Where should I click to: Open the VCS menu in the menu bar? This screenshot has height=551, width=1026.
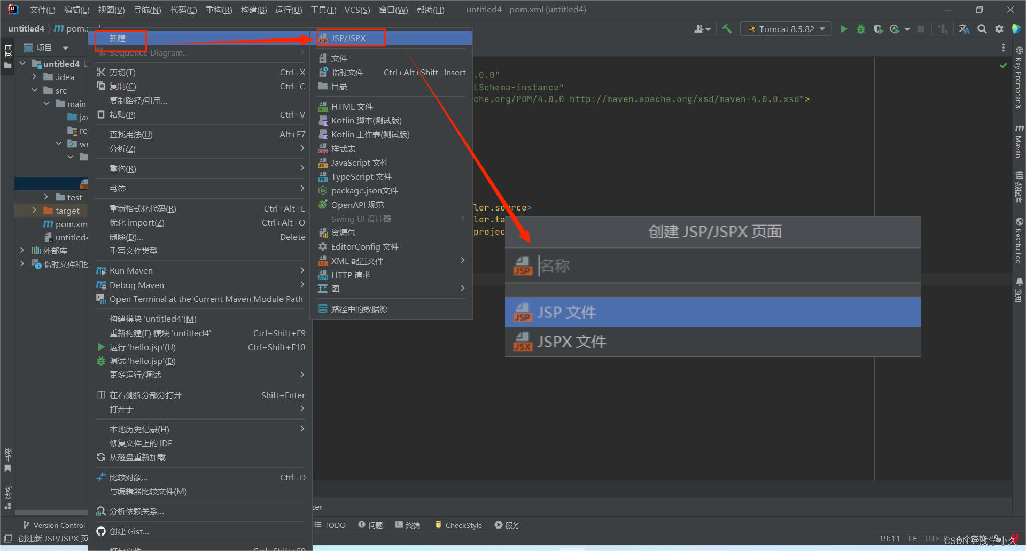click(x=357, y=10)
